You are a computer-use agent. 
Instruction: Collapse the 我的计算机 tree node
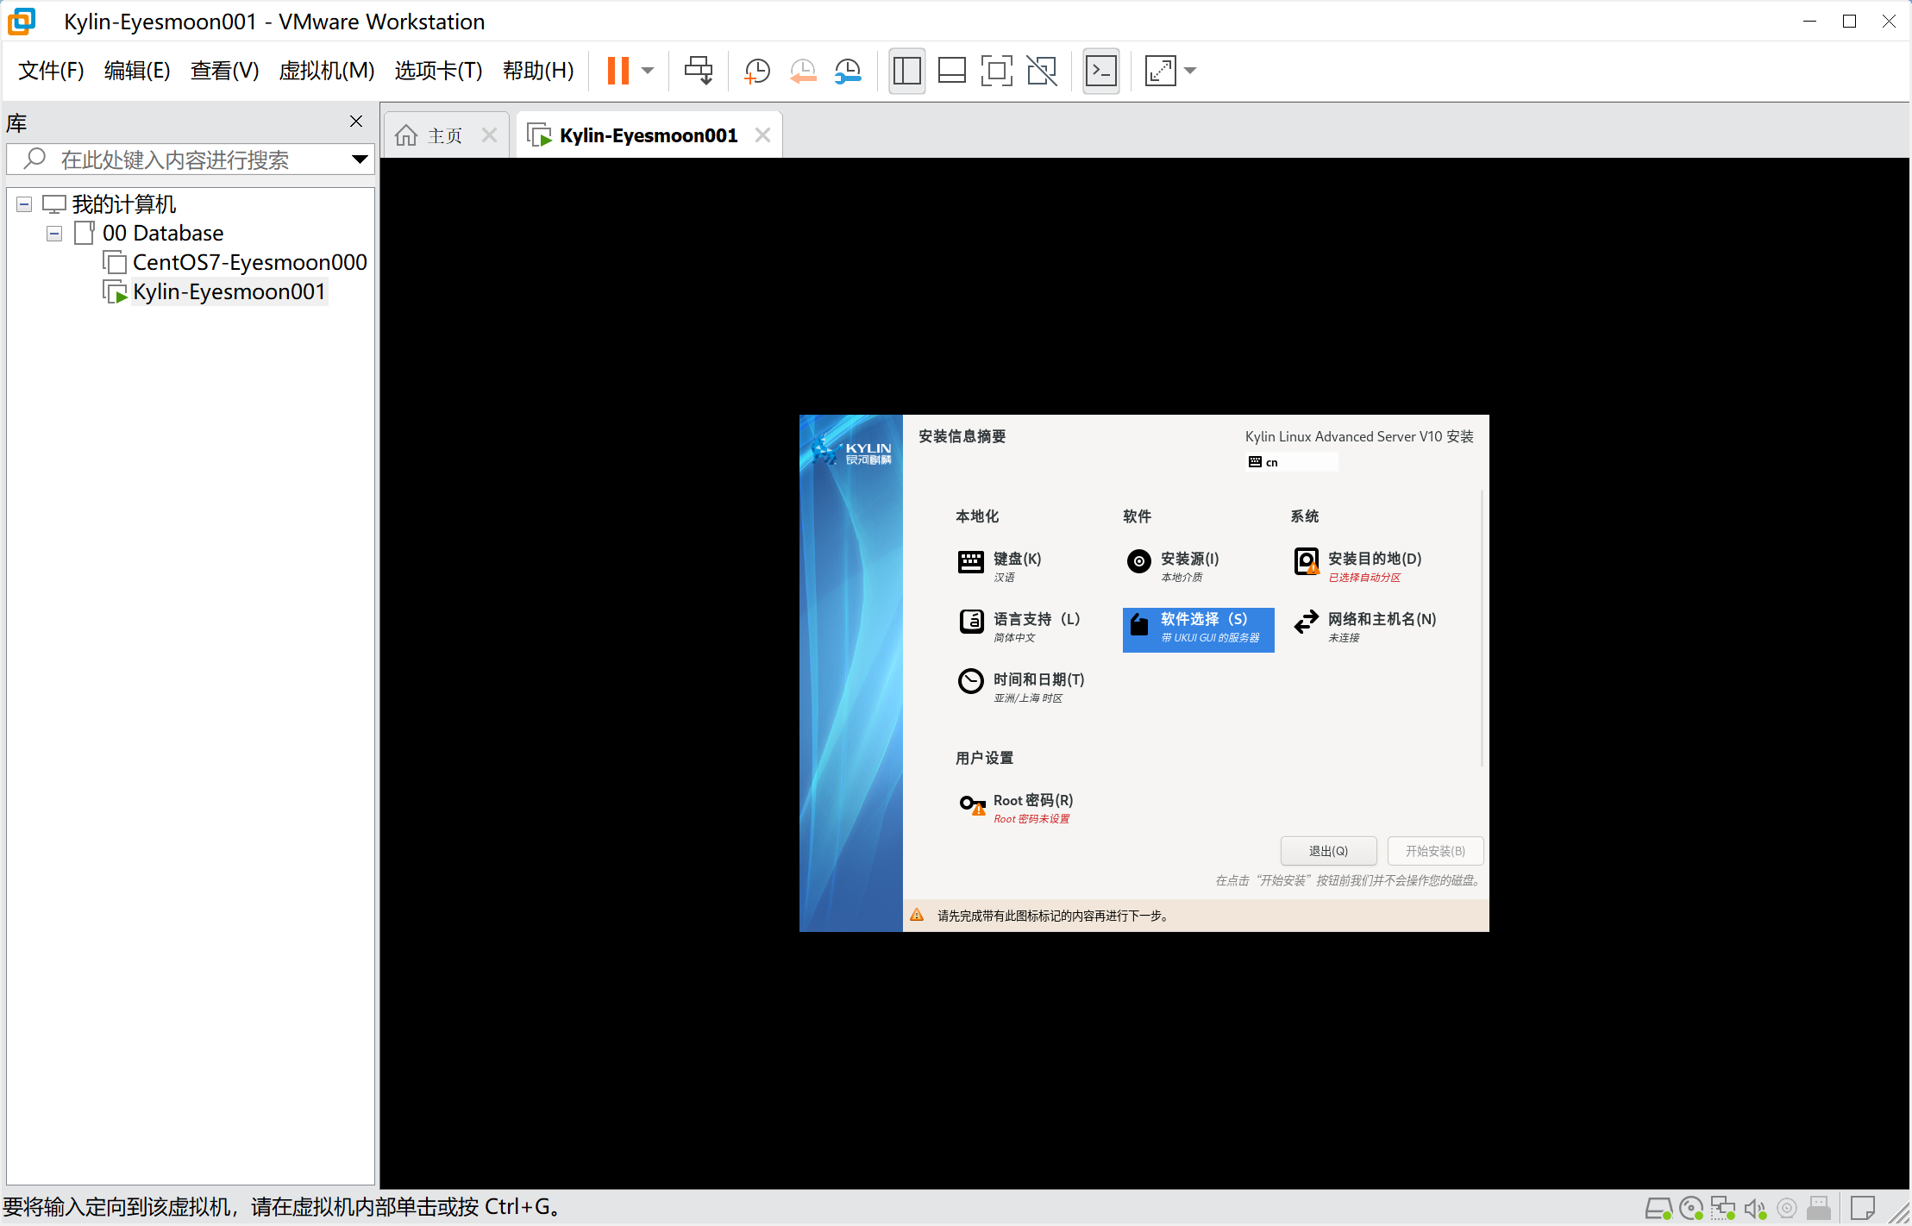24,204
